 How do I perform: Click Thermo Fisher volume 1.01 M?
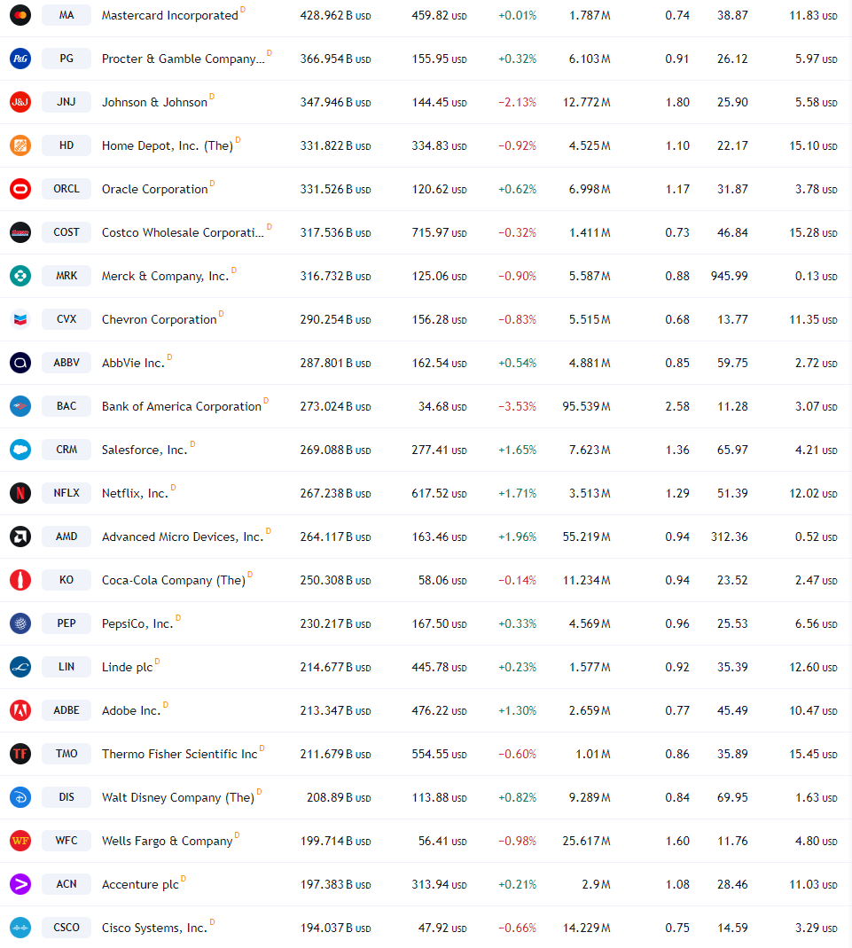pyautogui.click(x=593, y=754)
